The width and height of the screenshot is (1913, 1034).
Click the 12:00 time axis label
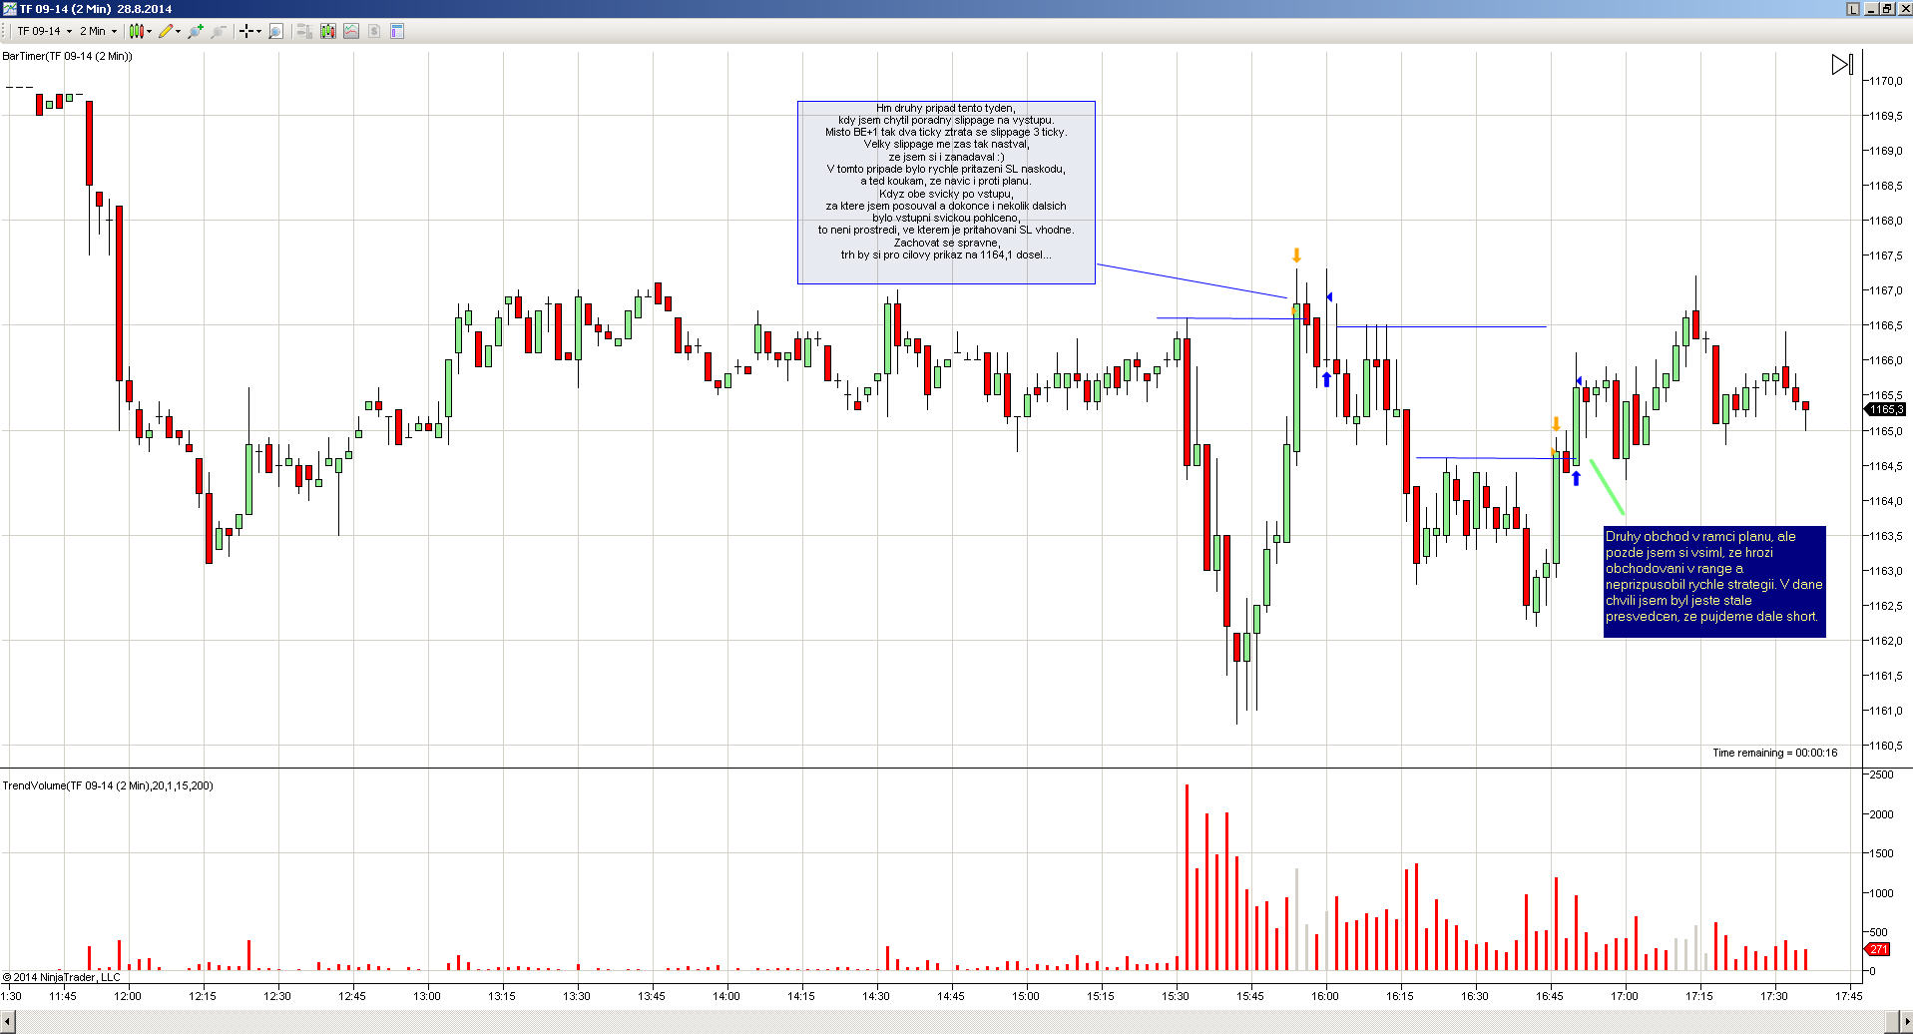128,996
